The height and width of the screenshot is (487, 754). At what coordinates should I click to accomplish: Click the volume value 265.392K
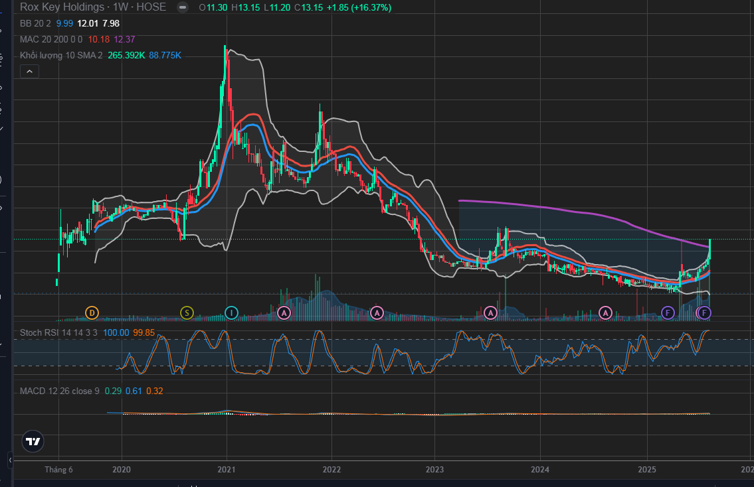(x=126, y=55)
